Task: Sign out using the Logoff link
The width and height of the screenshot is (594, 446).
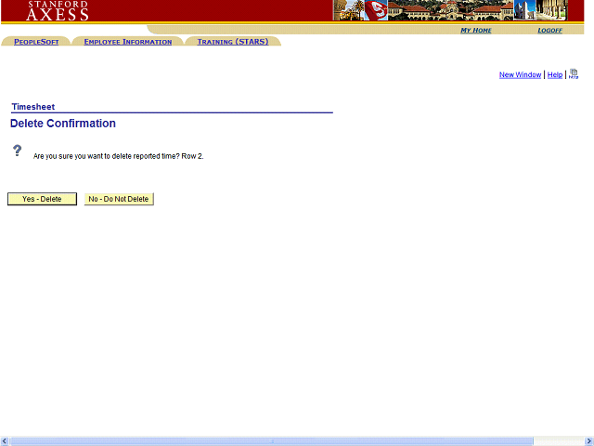Action: (549, 31)
